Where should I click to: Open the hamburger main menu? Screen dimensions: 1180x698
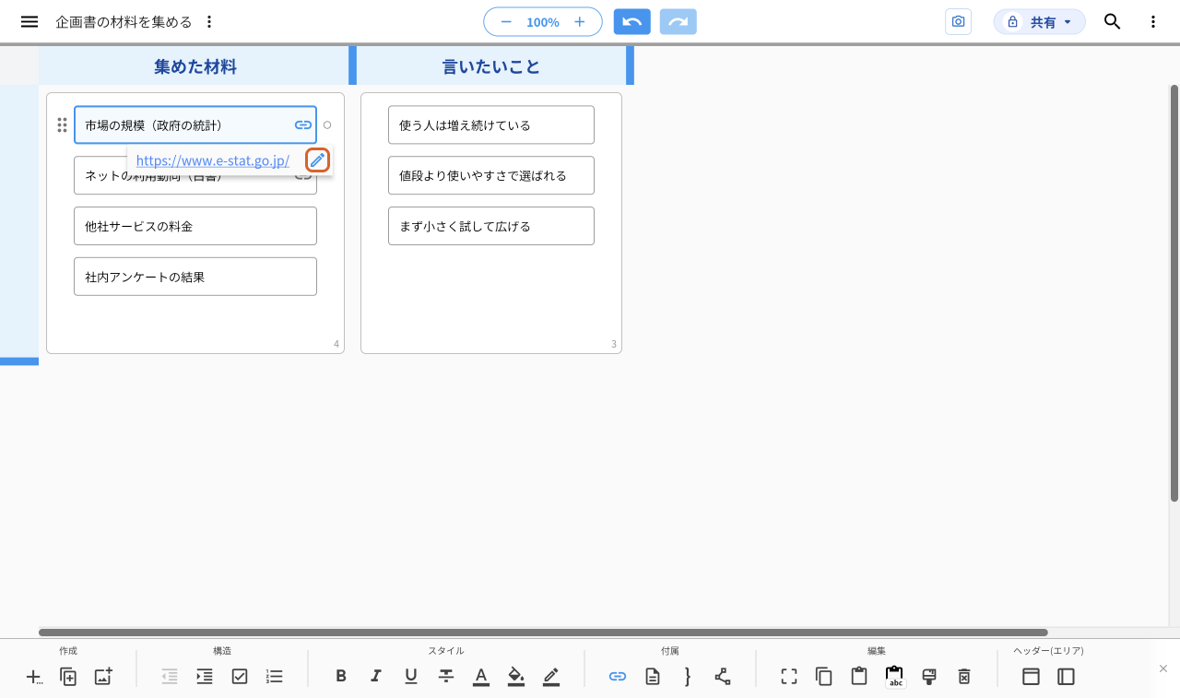tap(29, 21)
